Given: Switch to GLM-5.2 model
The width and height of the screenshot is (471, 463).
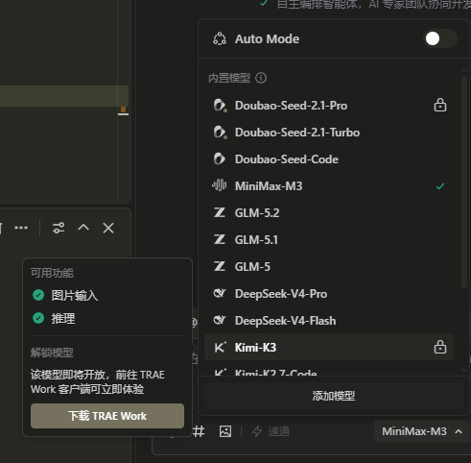Looking at the screenshot, I should pyautogui.click(x=329, y=213).
